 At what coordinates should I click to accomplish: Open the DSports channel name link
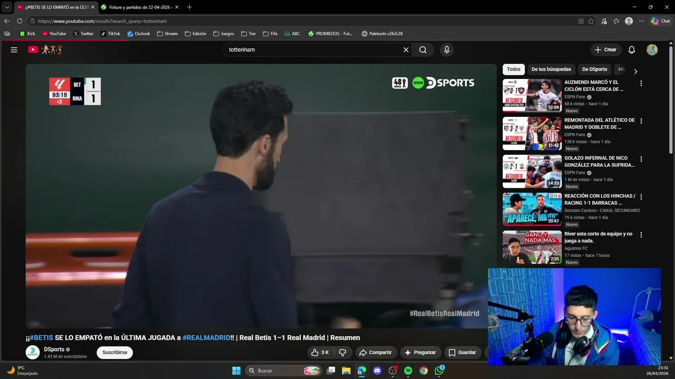tap(54, 350)
